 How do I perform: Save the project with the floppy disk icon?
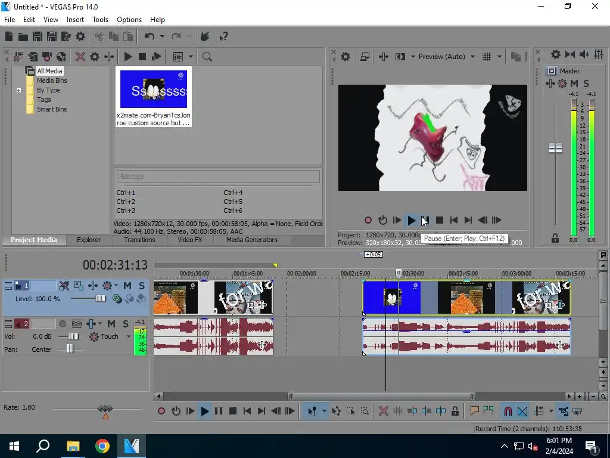coord(38,36)
